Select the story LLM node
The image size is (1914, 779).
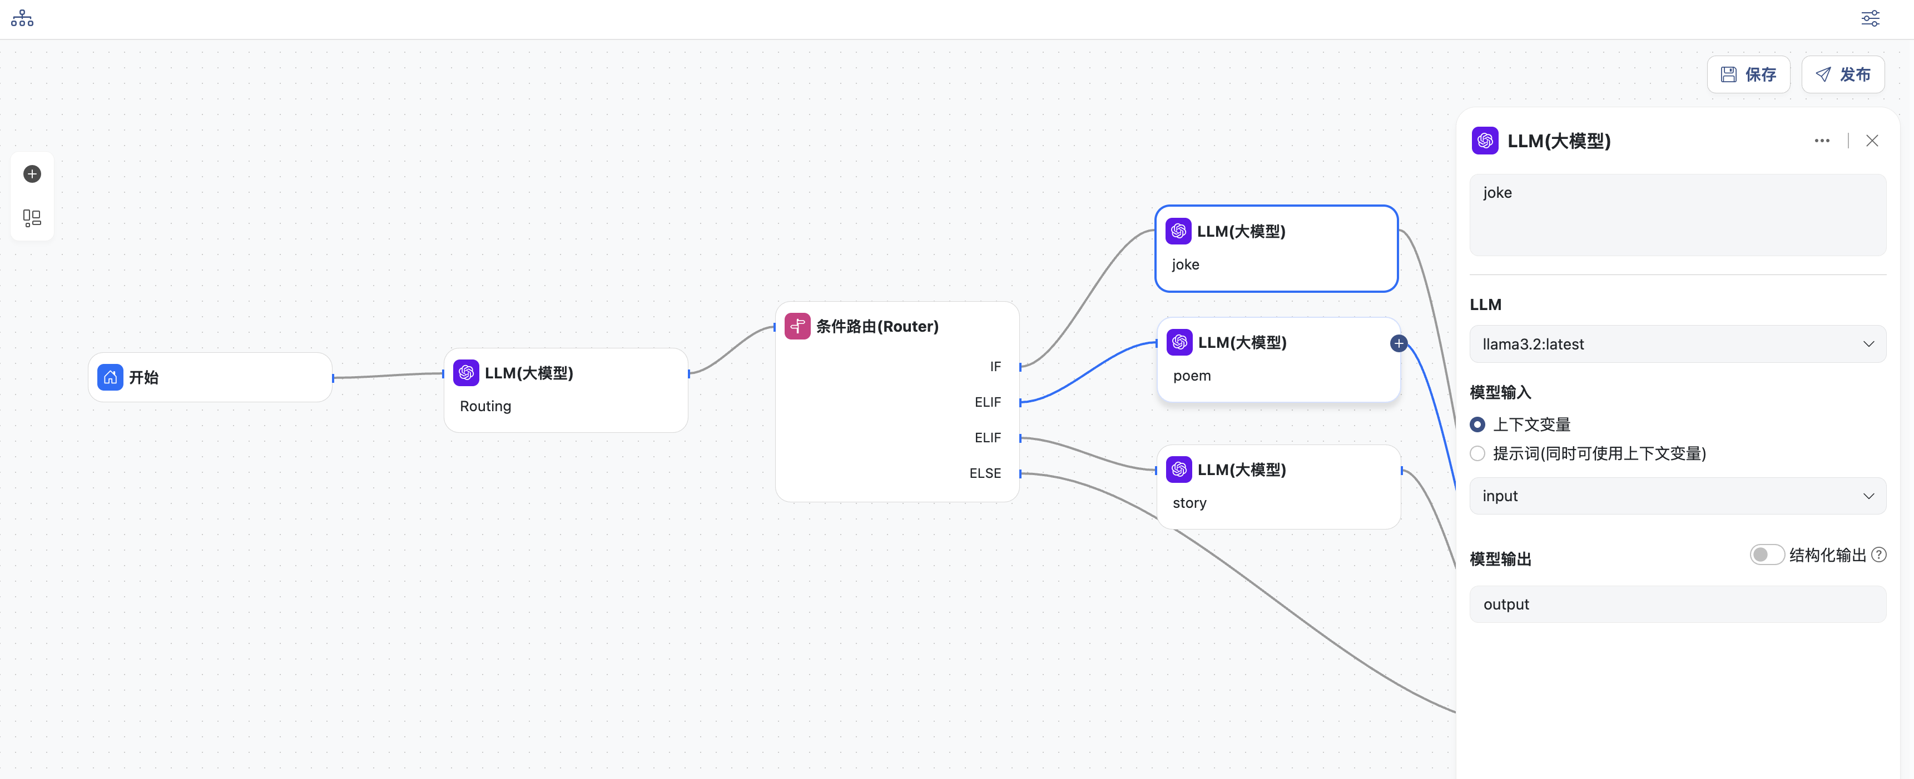[x=1278, y=486]
